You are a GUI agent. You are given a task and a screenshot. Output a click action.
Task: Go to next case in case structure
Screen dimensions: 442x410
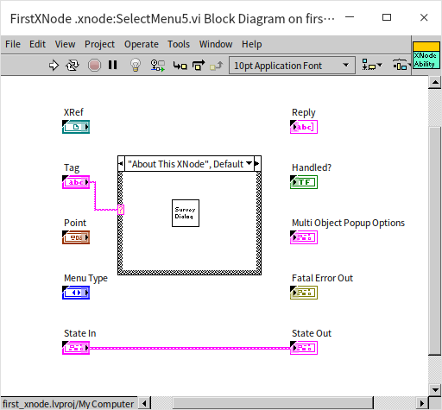click(257, 164)
